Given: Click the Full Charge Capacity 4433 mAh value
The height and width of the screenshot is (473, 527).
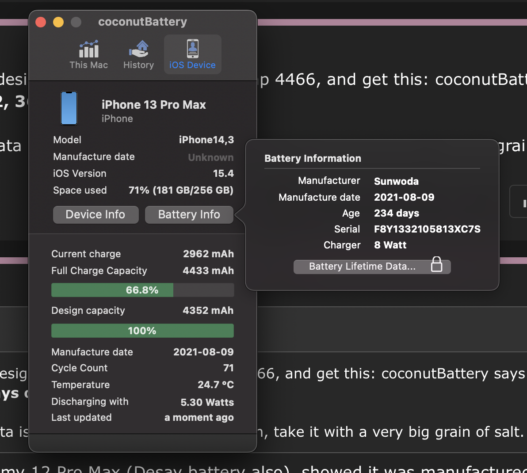Looking at the screenshot, I should click(x=208, y=271).
